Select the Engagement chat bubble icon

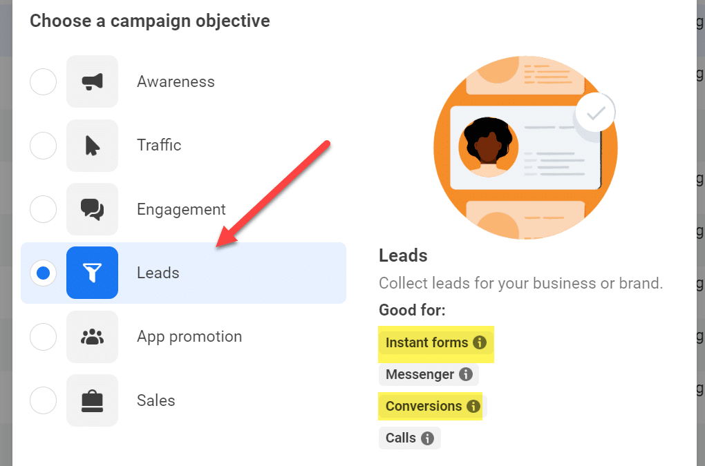[x=92, y=209]
